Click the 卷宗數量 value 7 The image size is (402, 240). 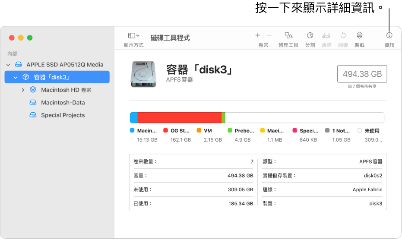tap(252, 161)
